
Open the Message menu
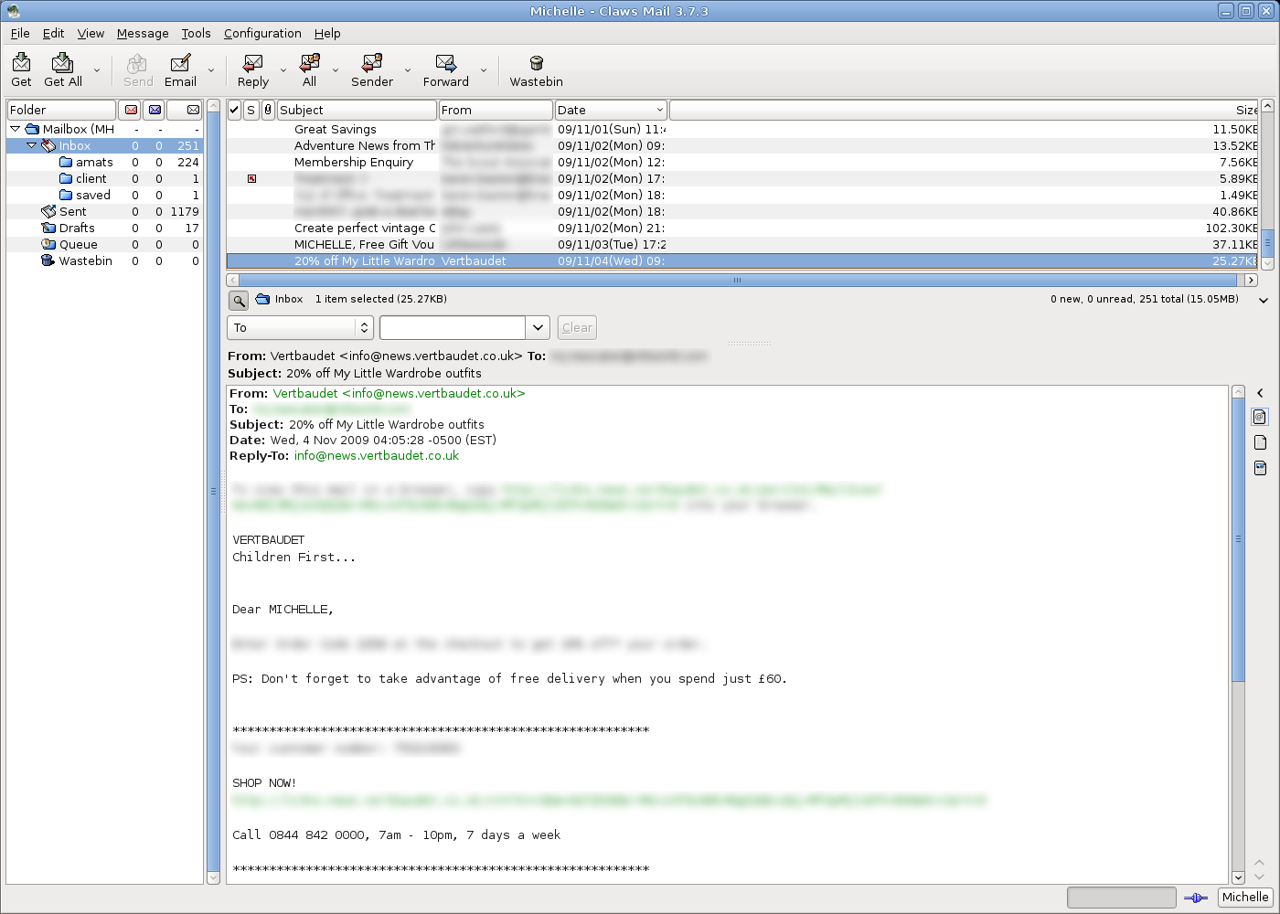tap(143, 33)
